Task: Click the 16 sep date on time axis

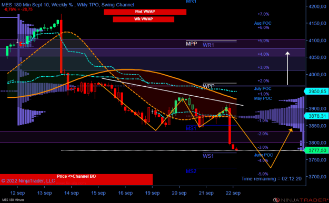Action: pyautogui.click(x=125, y=193)
